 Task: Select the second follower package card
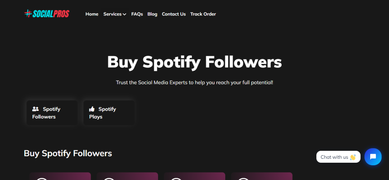(x=127, y=176)
